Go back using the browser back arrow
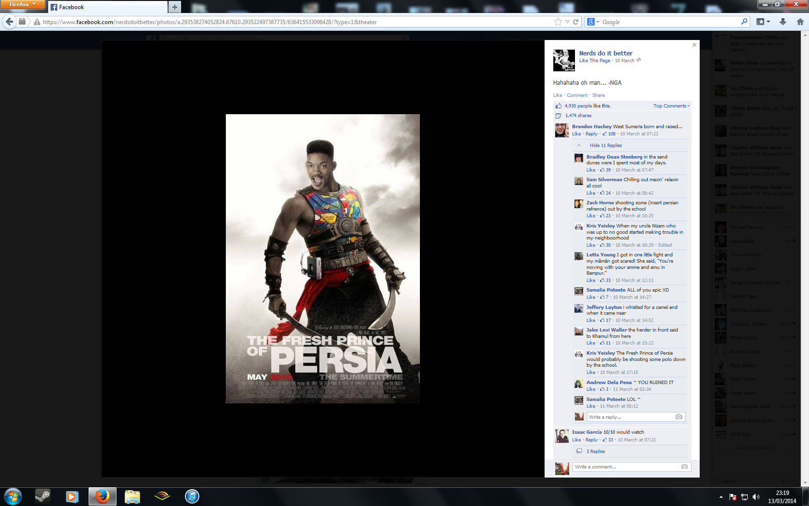The height and width of the screenshot is (506, 809). point(10,22)
